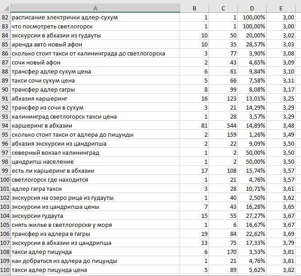Select percentage 28,57% in column D

click(x=252, y=44)
